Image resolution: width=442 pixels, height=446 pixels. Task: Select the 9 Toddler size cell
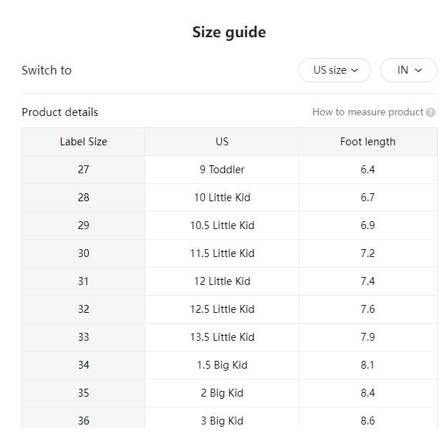222,170
